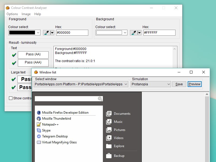Pick foreground colour with the eyedropper
The width and height of the screenshot is (216, 162).
coord(46,33)
